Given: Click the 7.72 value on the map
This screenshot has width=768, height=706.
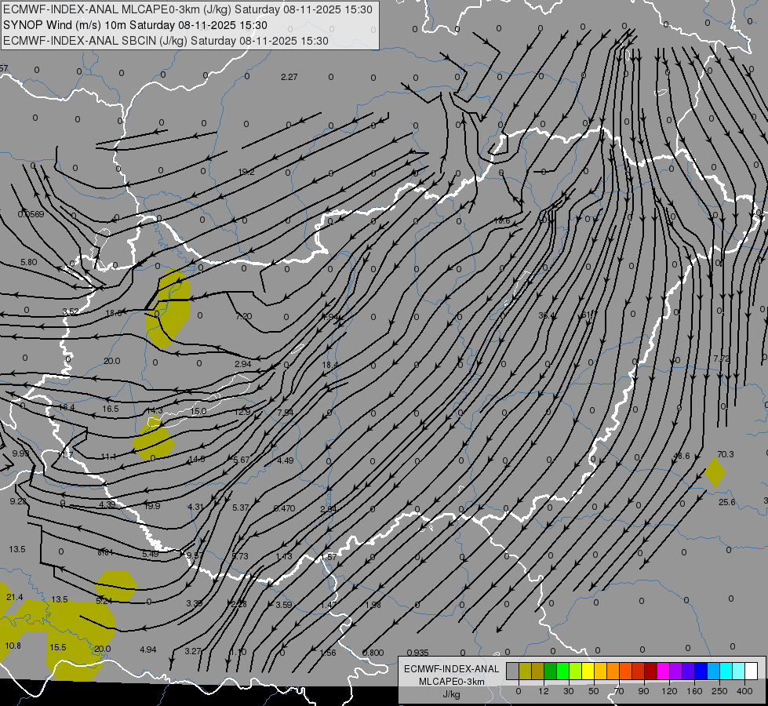Looking at the screenshot, I should (722, 358).
